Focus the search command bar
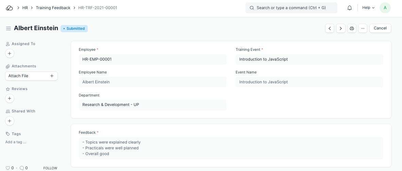Image resolution: width=402 pixels, height=171 pixels. click(x=291, y=8)
